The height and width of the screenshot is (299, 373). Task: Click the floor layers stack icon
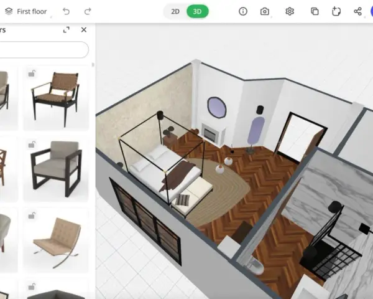(9, 11)
